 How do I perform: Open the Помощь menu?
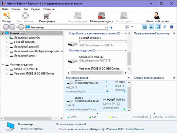[x=49, y=9]
